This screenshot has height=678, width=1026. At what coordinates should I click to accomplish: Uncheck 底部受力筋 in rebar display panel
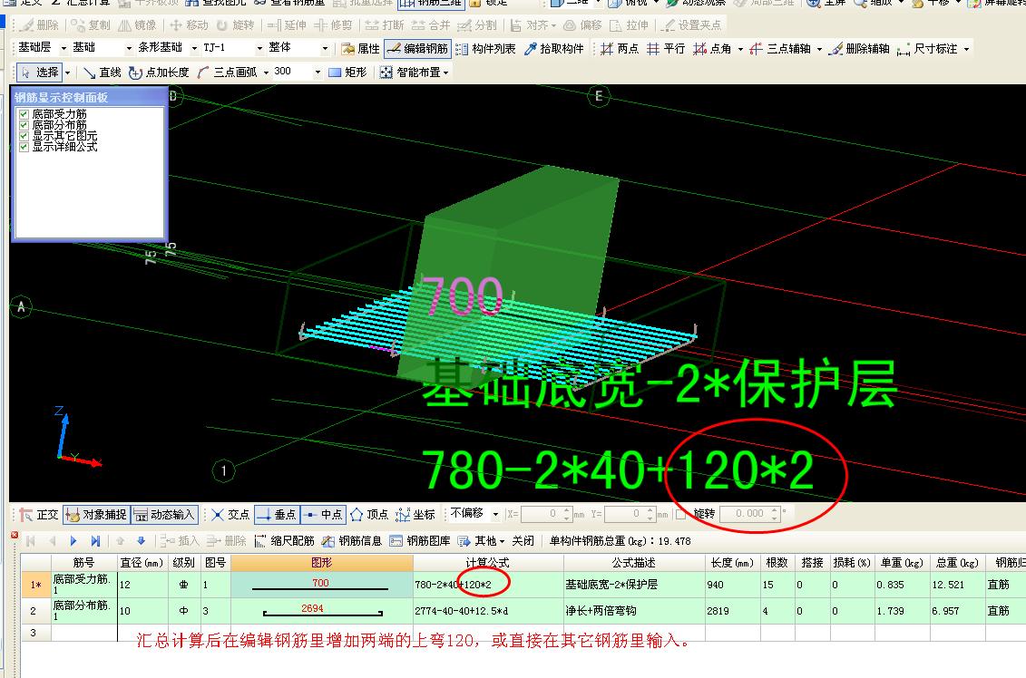click(x=24, y=114)
